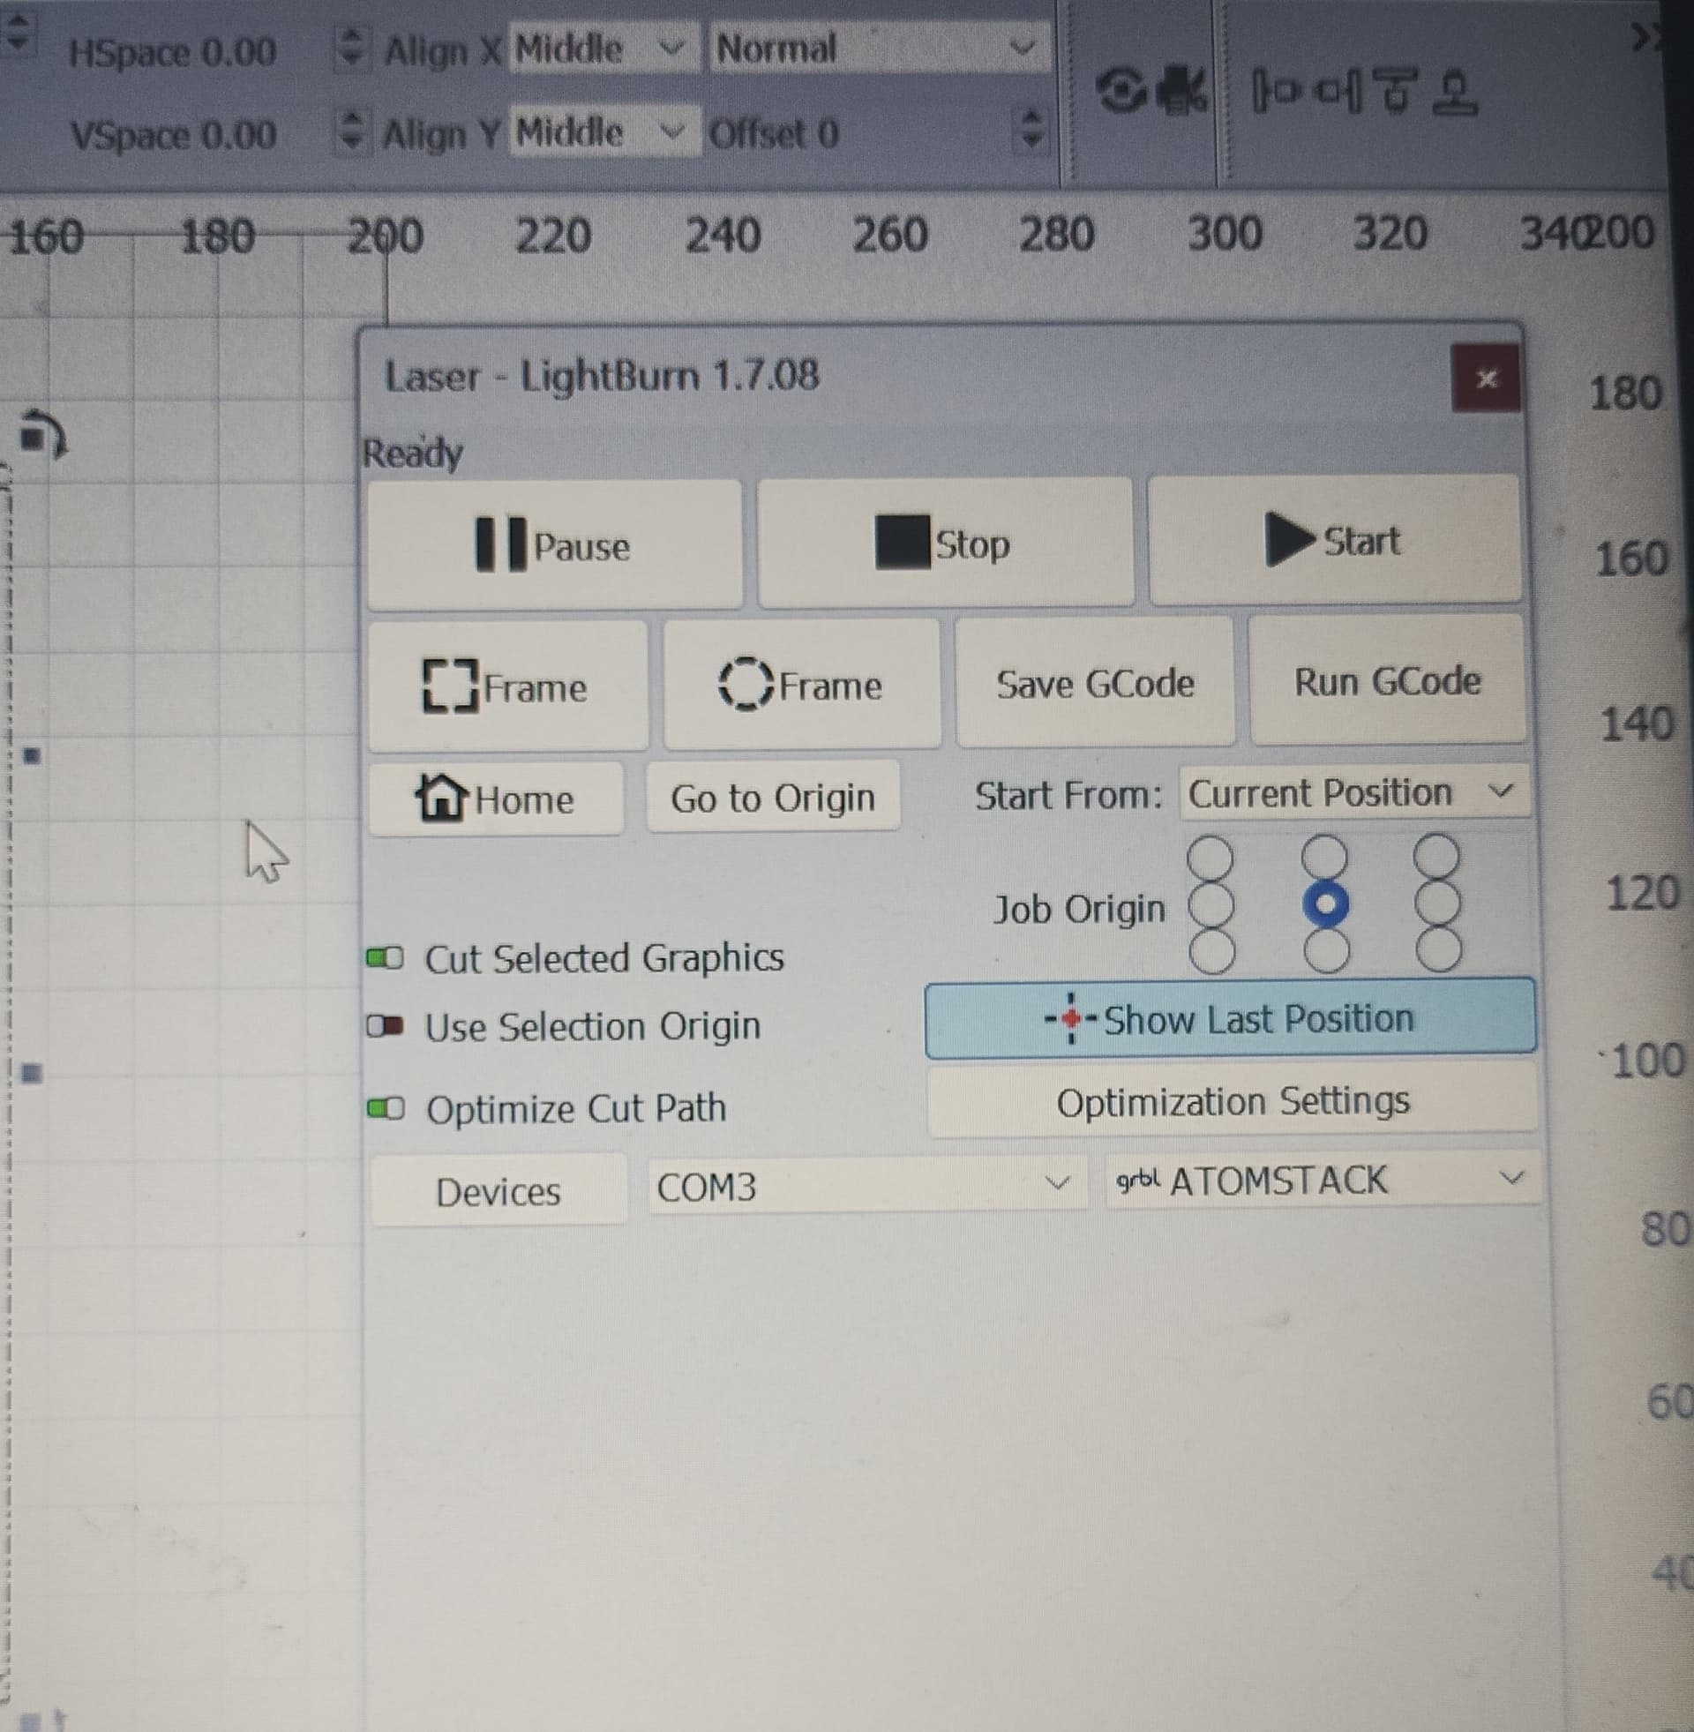
Task: Send the laser Home
Action: click(496, 798)
